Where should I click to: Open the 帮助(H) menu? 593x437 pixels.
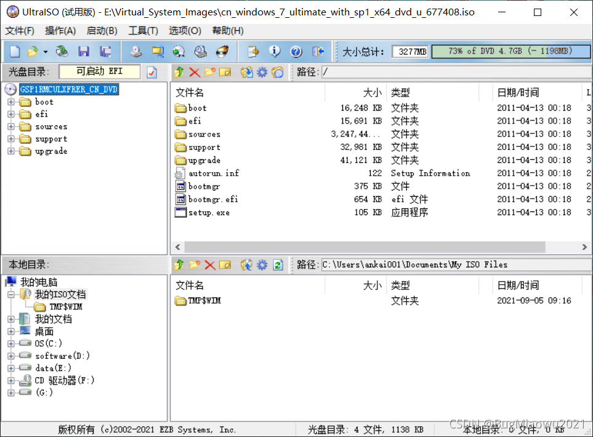tap(228, 31)
